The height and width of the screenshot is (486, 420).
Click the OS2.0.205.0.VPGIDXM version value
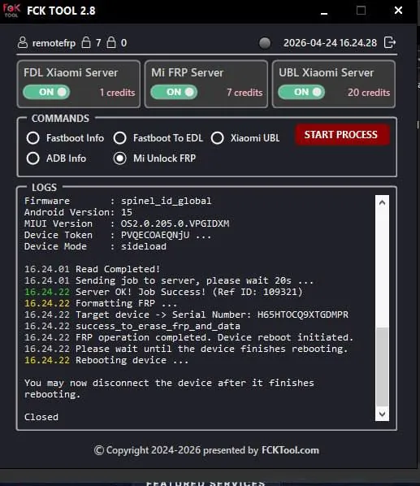coord(175,223)
